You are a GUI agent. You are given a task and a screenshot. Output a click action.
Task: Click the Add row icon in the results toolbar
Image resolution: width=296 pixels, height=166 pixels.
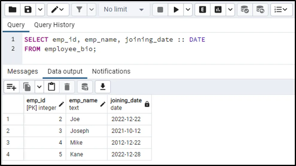tap(11, 87)
